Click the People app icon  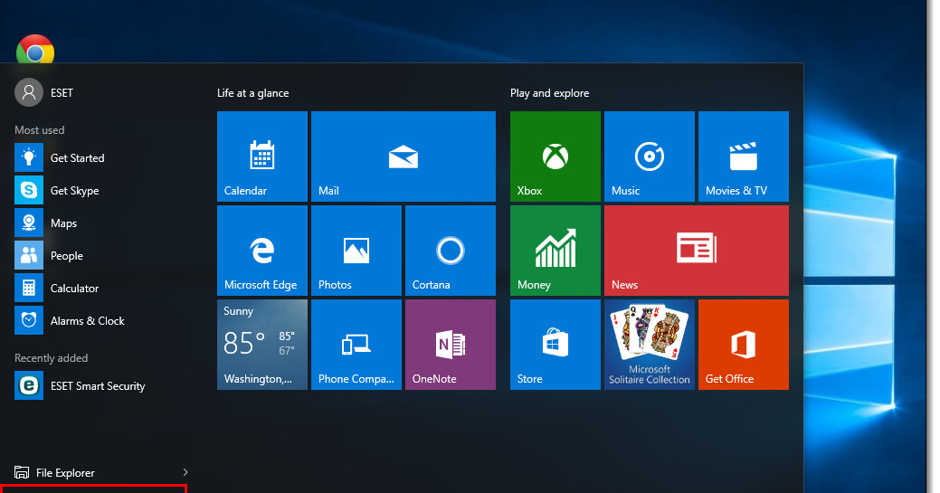pyautogui.click(x=29, y=255)
